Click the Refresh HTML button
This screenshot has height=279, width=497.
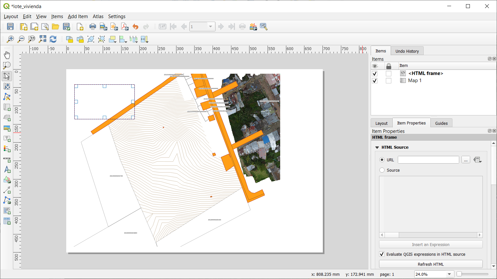pos(430,264)
